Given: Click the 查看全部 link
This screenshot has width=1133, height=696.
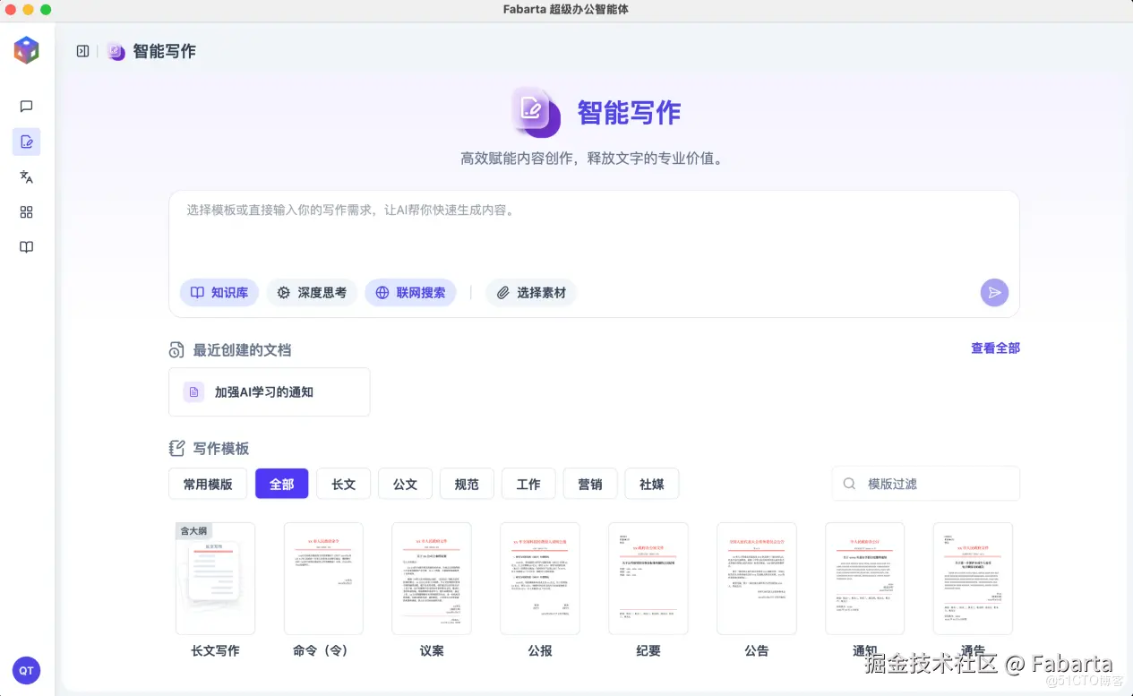Looking at the screenshot, I should (x=994, y=348).
